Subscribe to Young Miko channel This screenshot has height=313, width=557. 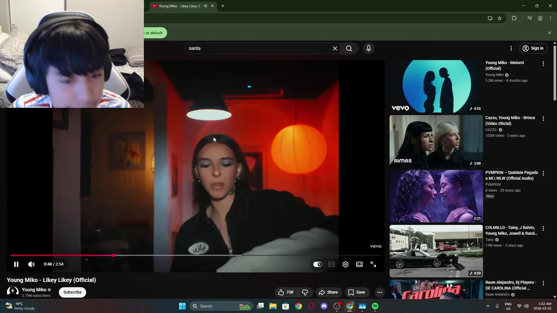72,292
